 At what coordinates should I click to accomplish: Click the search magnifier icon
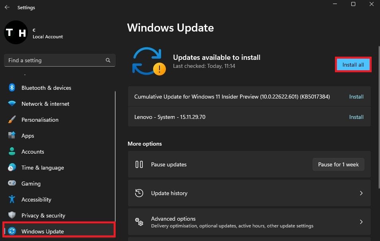tap(108, 61)
